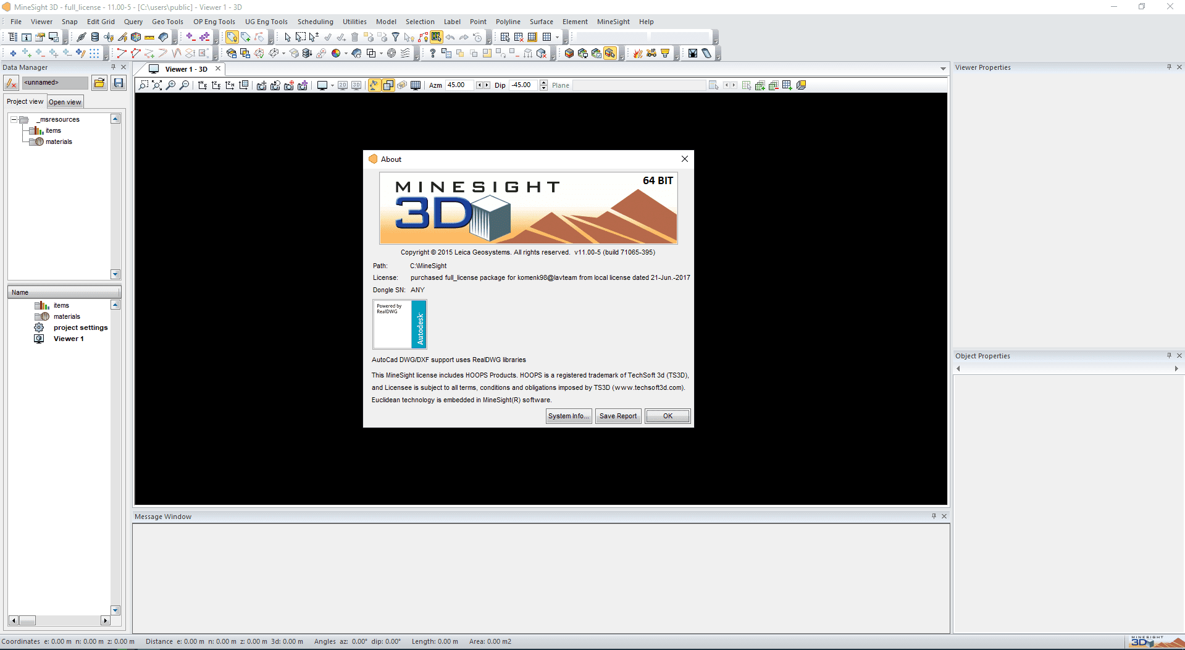
Task: Click the database icon in top toolbar
Action: pyautogui.click(x=95, y=37)
